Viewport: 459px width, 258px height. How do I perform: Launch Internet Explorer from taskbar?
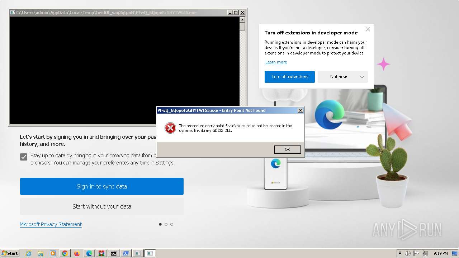click(x=28, y=253)
